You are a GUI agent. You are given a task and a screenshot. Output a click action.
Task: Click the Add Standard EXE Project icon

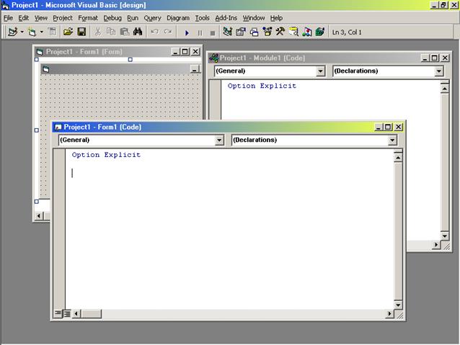(12, 32)
